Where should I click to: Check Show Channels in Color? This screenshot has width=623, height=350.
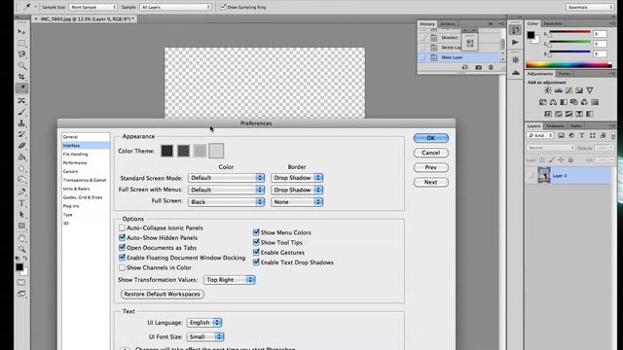122,267
